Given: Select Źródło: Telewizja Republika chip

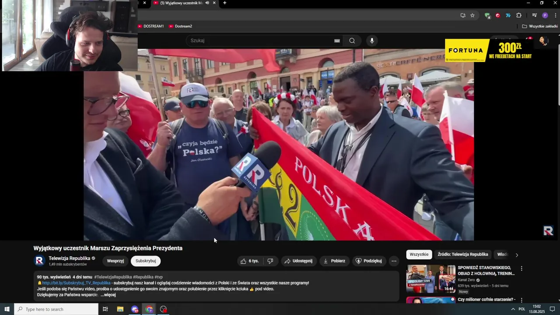Looking at the screenshot, I should [x=463, y=254].
